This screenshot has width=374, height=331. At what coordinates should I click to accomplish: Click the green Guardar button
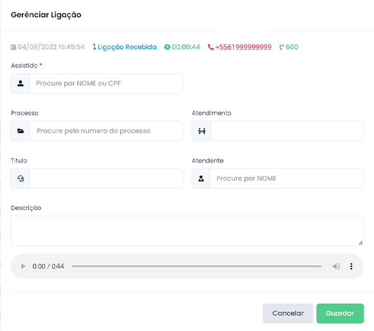coord(340,314)
